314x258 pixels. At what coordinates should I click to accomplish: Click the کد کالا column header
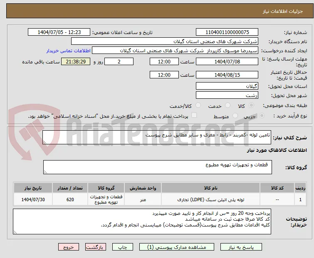click(277, 188)
